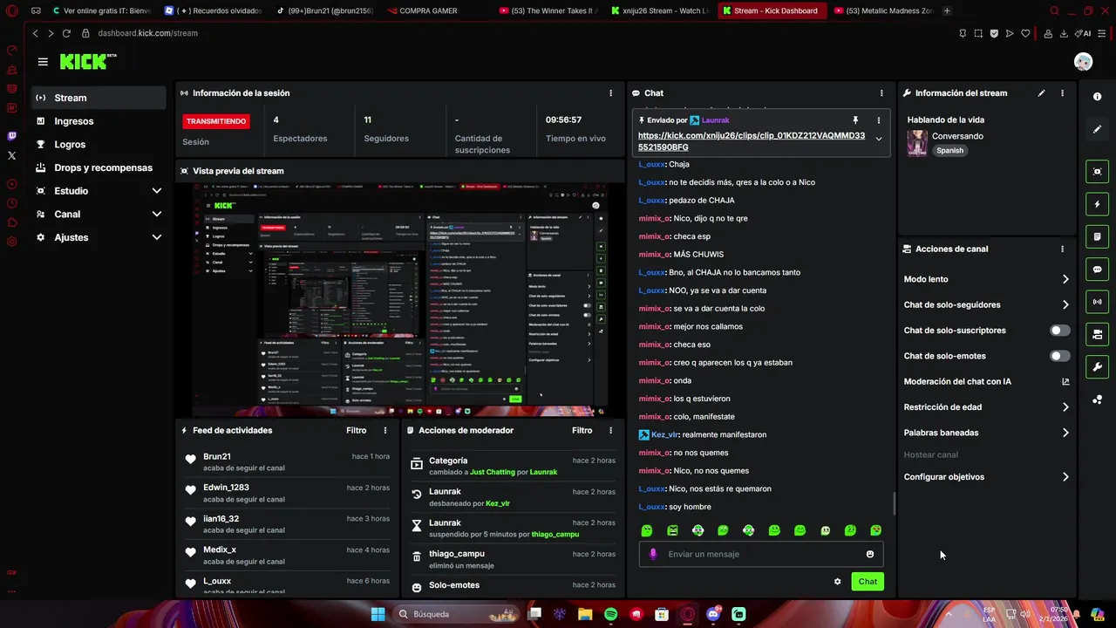Open the pinned kick.com clip link

[752, 141]
